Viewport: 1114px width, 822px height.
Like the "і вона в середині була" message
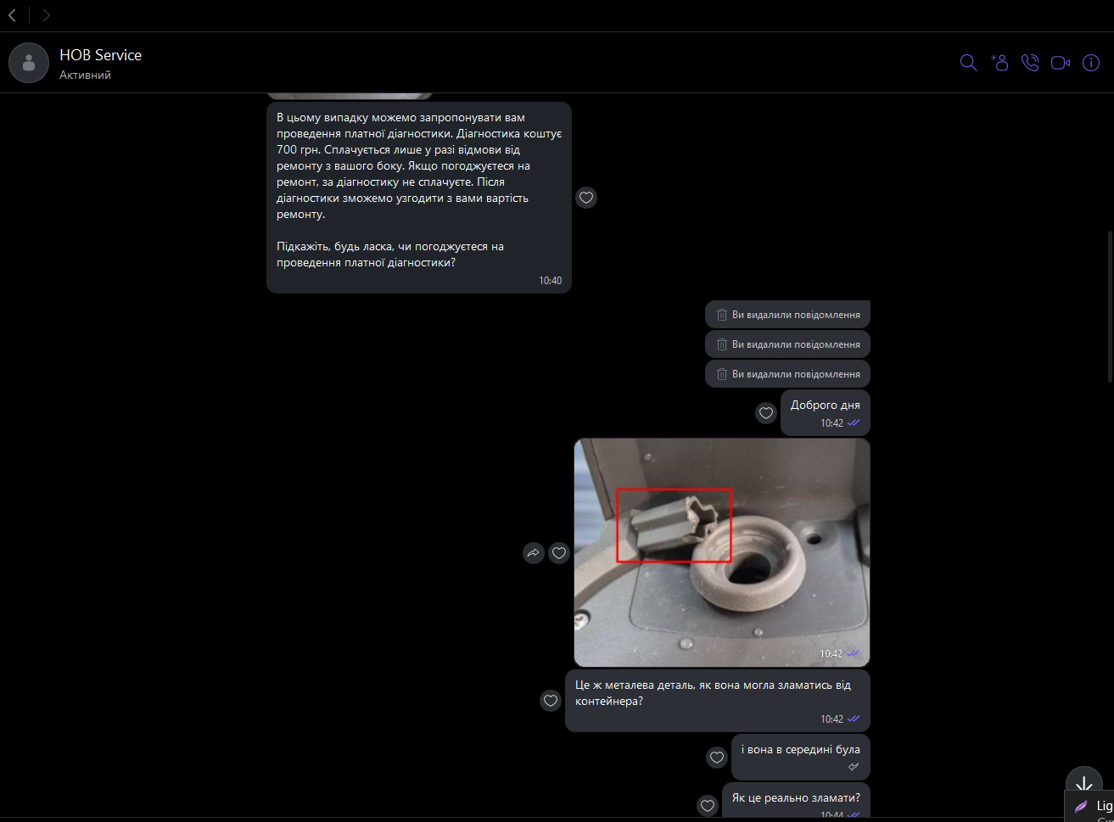click(717, 757)
